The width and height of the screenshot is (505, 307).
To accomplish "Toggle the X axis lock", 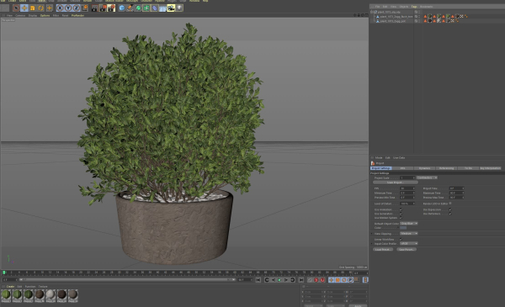I will point(60,8).
